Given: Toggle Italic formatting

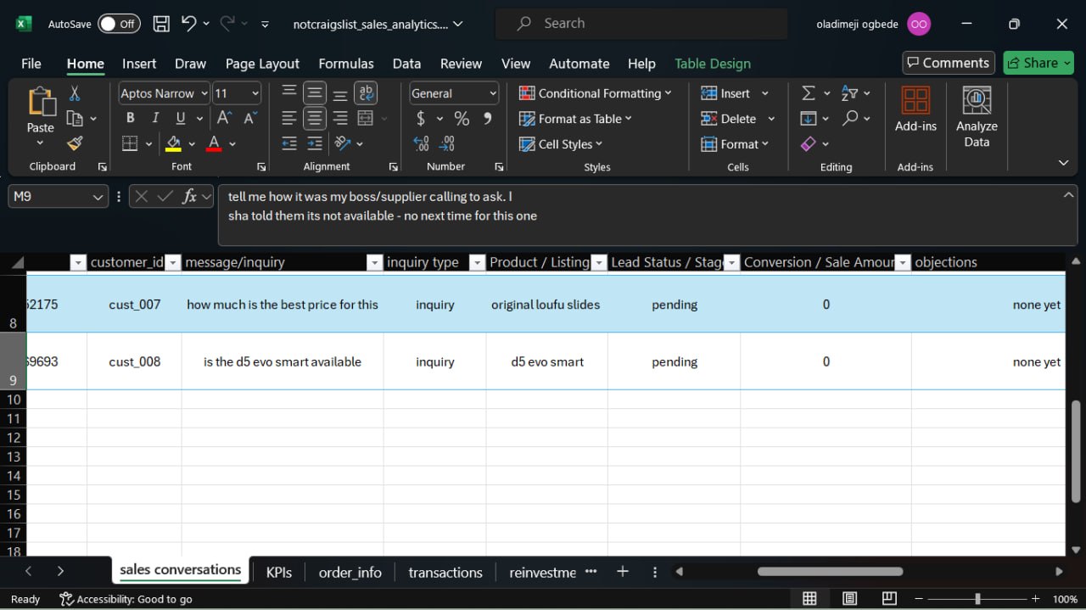Looking at the screenshot, I should coord(155,119).
